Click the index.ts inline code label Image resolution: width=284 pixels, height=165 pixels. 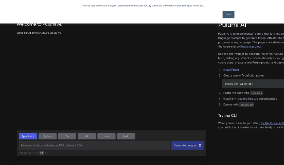[256, 93]
